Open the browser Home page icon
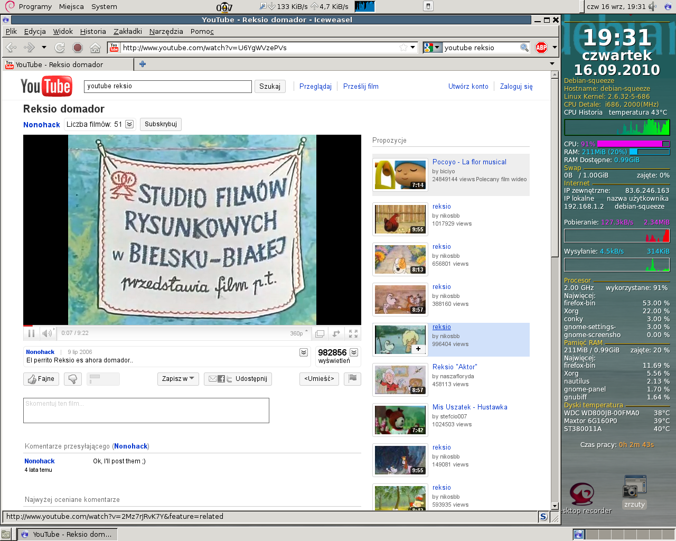Screen dimensions: 676x541 (x=95, y=48)
